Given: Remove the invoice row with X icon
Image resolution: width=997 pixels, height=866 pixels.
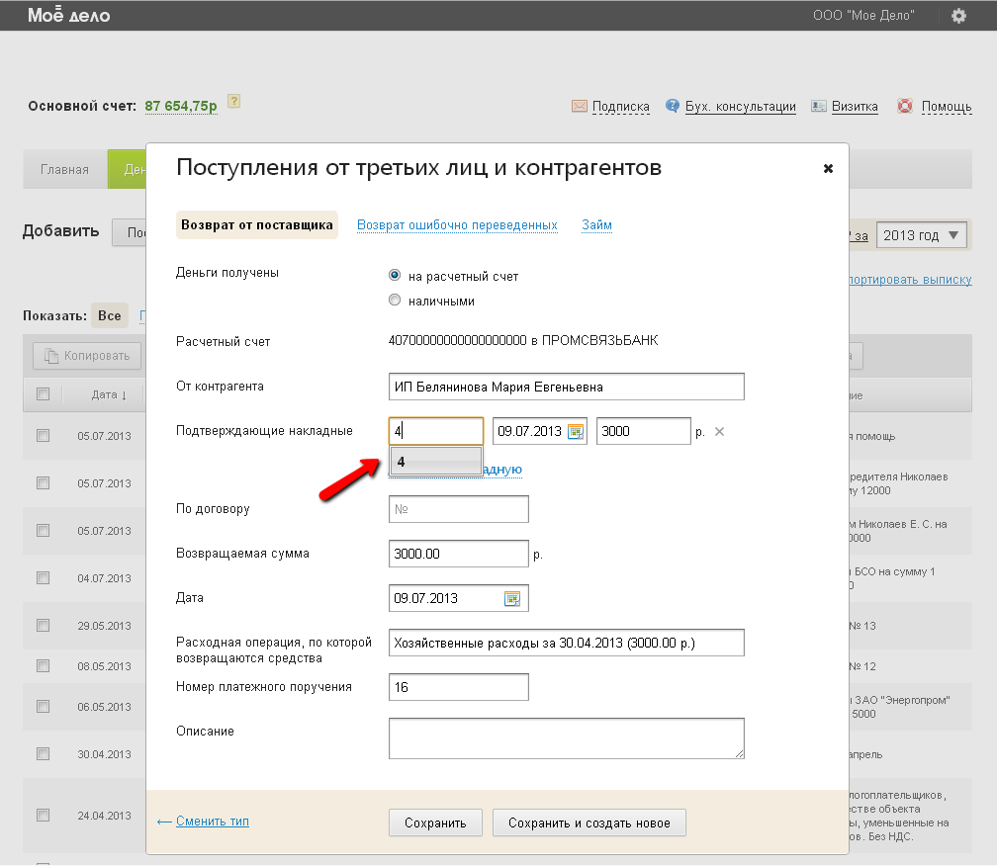Looking at the screenshot, I should pos(719,431).
